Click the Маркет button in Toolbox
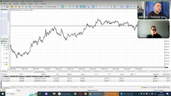Image resolution: width=171 pixels, height=96 pixels. click(145, 87)
